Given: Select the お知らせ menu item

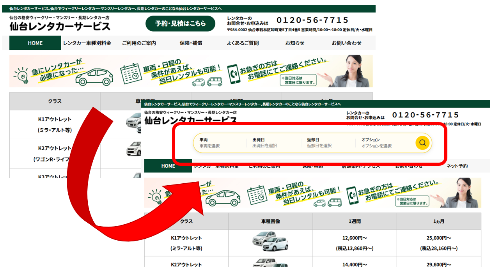Looking at the screenshot, I should click(294, 43).
